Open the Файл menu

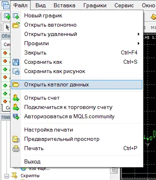tap(21, 5)
